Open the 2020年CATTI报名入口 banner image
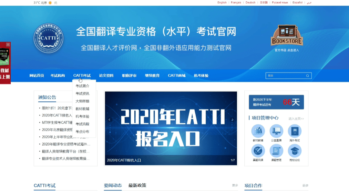The height and width of the screenshot is (192, 349). tap(171, 128)
